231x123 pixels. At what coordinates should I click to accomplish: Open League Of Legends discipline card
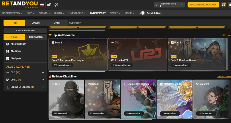[x=139, y=99]
